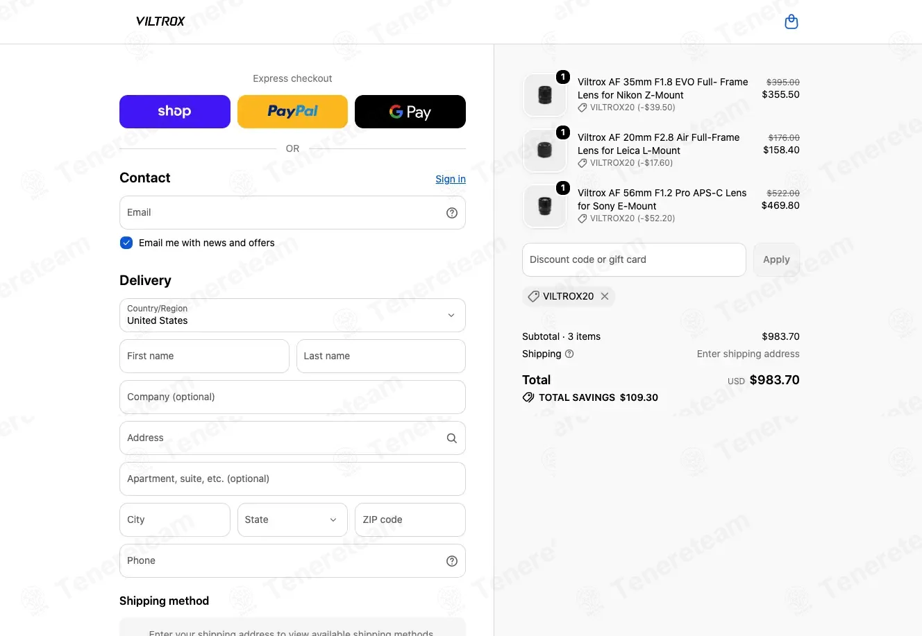Screen dimensions: 922x636
Task: Expand the State dropdown
Action: click(292, 520)
